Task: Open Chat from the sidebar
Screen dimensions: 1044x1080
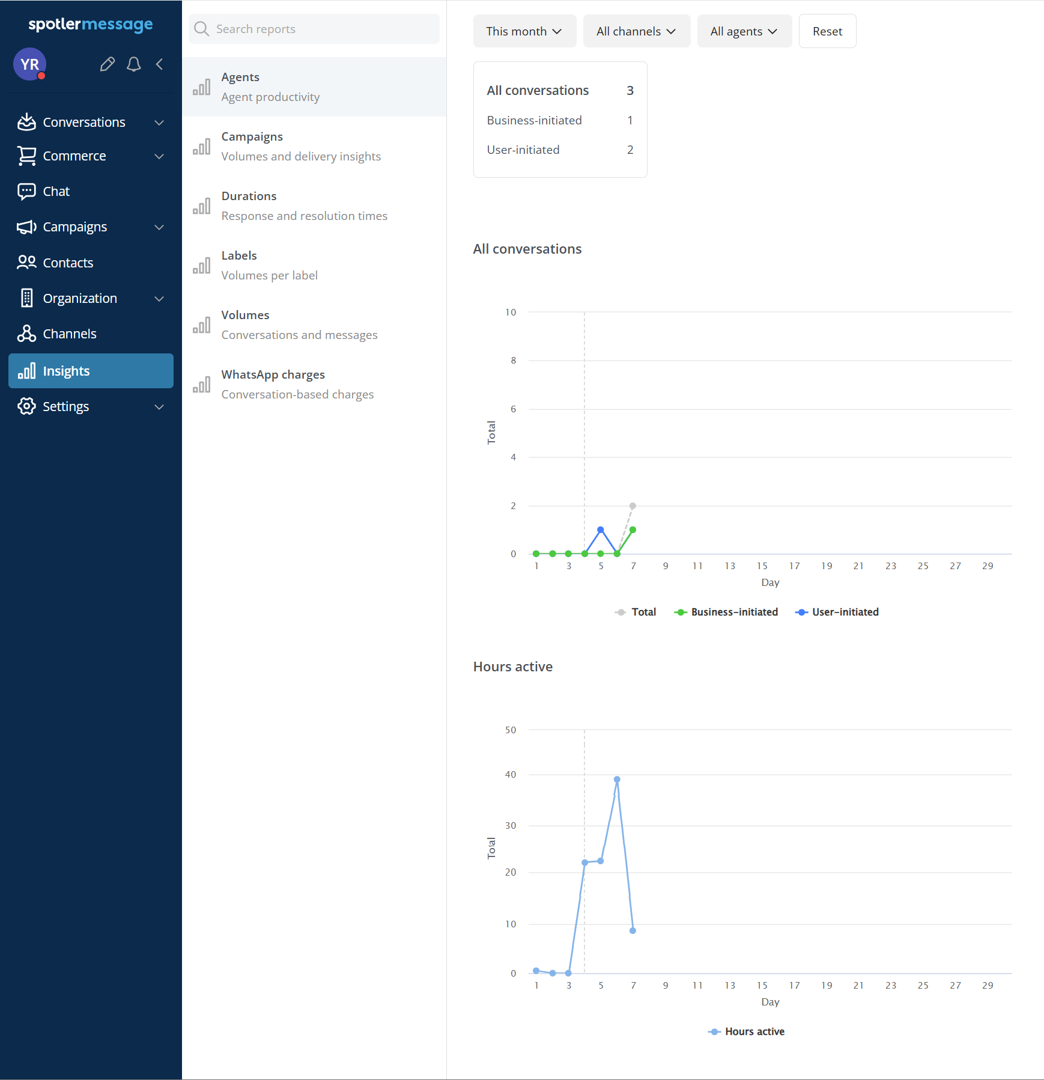Action: point(56,191)
